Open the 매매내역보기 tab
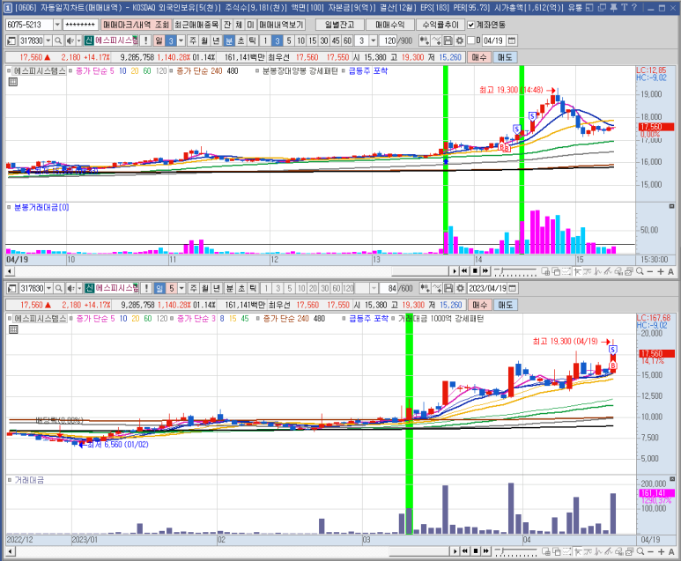This screenshot has height=561, width=681. click(x=281, y=25)
